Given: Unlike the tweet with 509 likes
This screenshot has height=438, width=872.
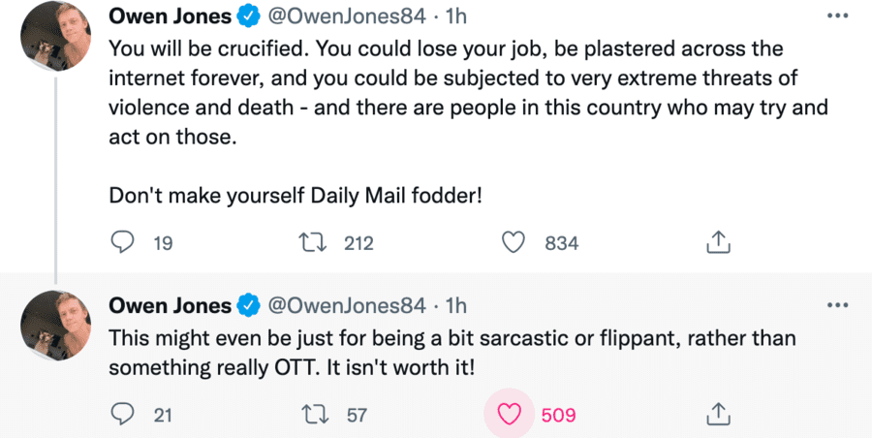Looking at the screenshot, I should pos(509,415).
